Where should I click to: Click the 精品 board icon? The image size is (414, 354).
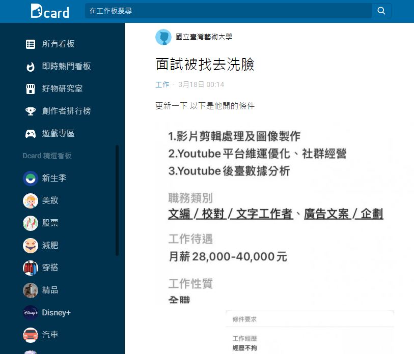click(31, 290)
